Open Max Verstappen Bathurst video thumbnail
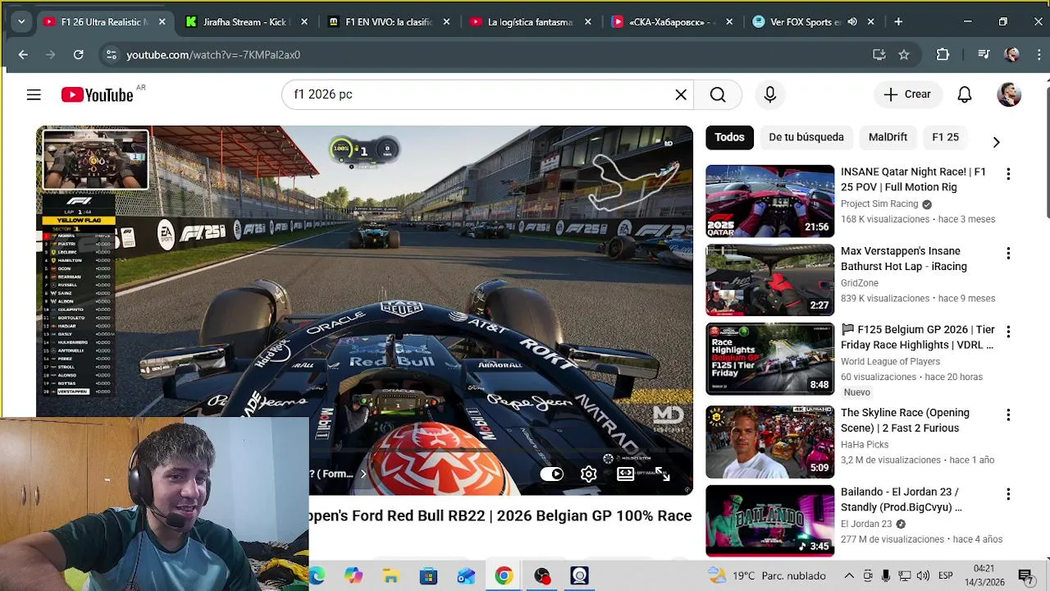This screenshot has height=591, width=1050. pos(769,280)
